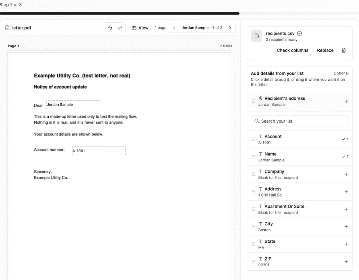Click drag handle of City row
Screen dimensions: 359x280
253,227
